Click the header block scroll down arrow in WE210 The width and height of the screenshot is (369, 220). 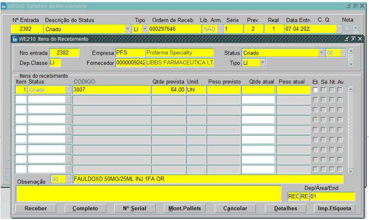pos(351,64)
